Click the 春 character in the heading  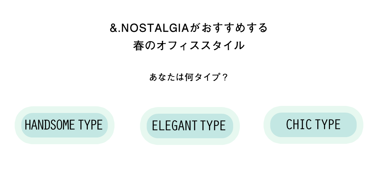click(x=138, y=45)
